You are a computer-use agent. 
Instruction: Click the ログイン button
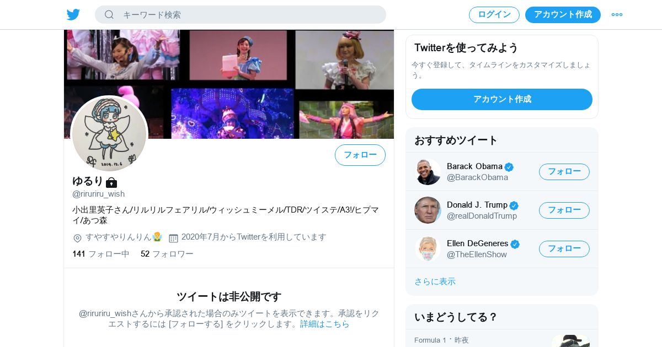pyautogui.click(x=494, y=15)
